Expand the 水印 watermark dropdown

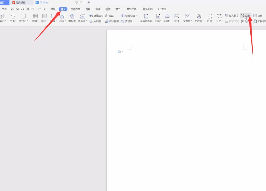click(170, 21)
